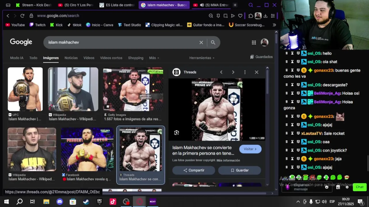The image size is (369, 207).
Task: Click the Visitar button
Action: 250,149
